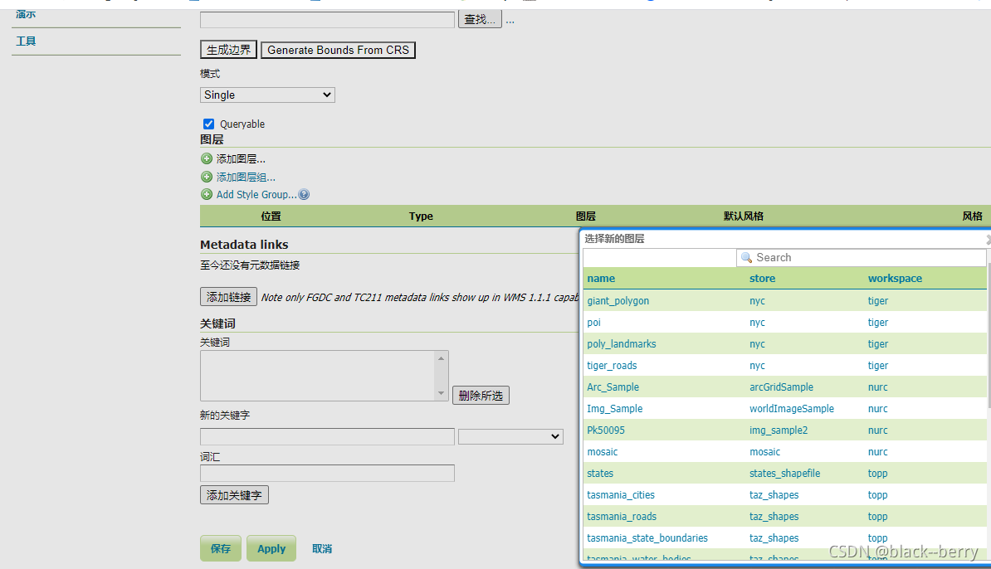Select the poly_landmarks layer
Screen dimensions: 991x569
click(x=622, y=344)
